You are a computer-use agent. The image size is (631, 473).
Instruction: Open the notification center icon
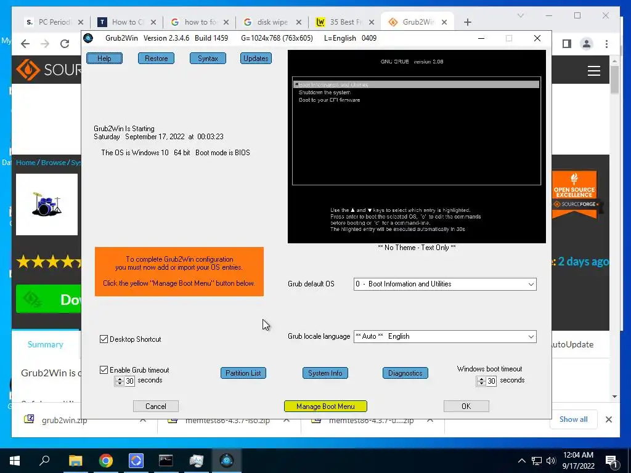tap(611, 461)
